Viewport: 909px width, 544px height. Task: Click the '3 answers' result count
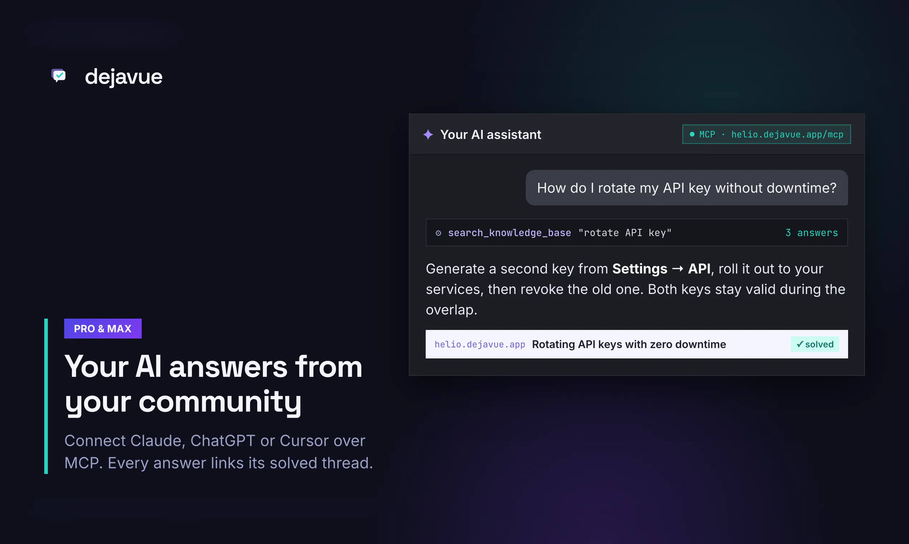click(x=812, y=233)
